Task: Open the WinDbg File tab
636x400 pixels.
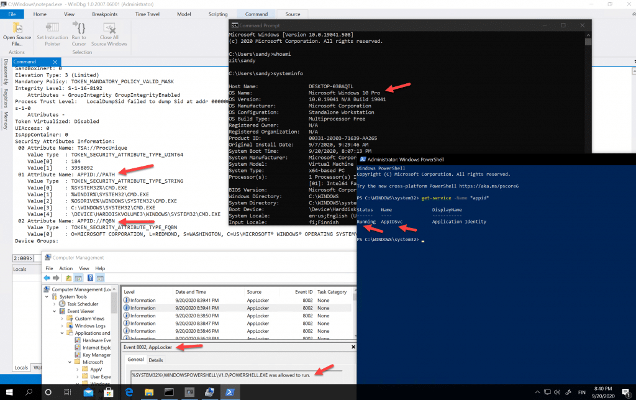Action: click(12, 14)
